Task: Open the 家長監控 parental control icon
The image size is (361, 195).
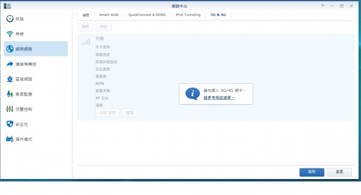Action: 10,94
